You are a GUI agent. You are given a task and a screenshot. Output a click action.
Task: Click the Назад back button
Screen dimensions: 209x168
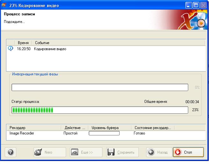[x=159, y=152]
